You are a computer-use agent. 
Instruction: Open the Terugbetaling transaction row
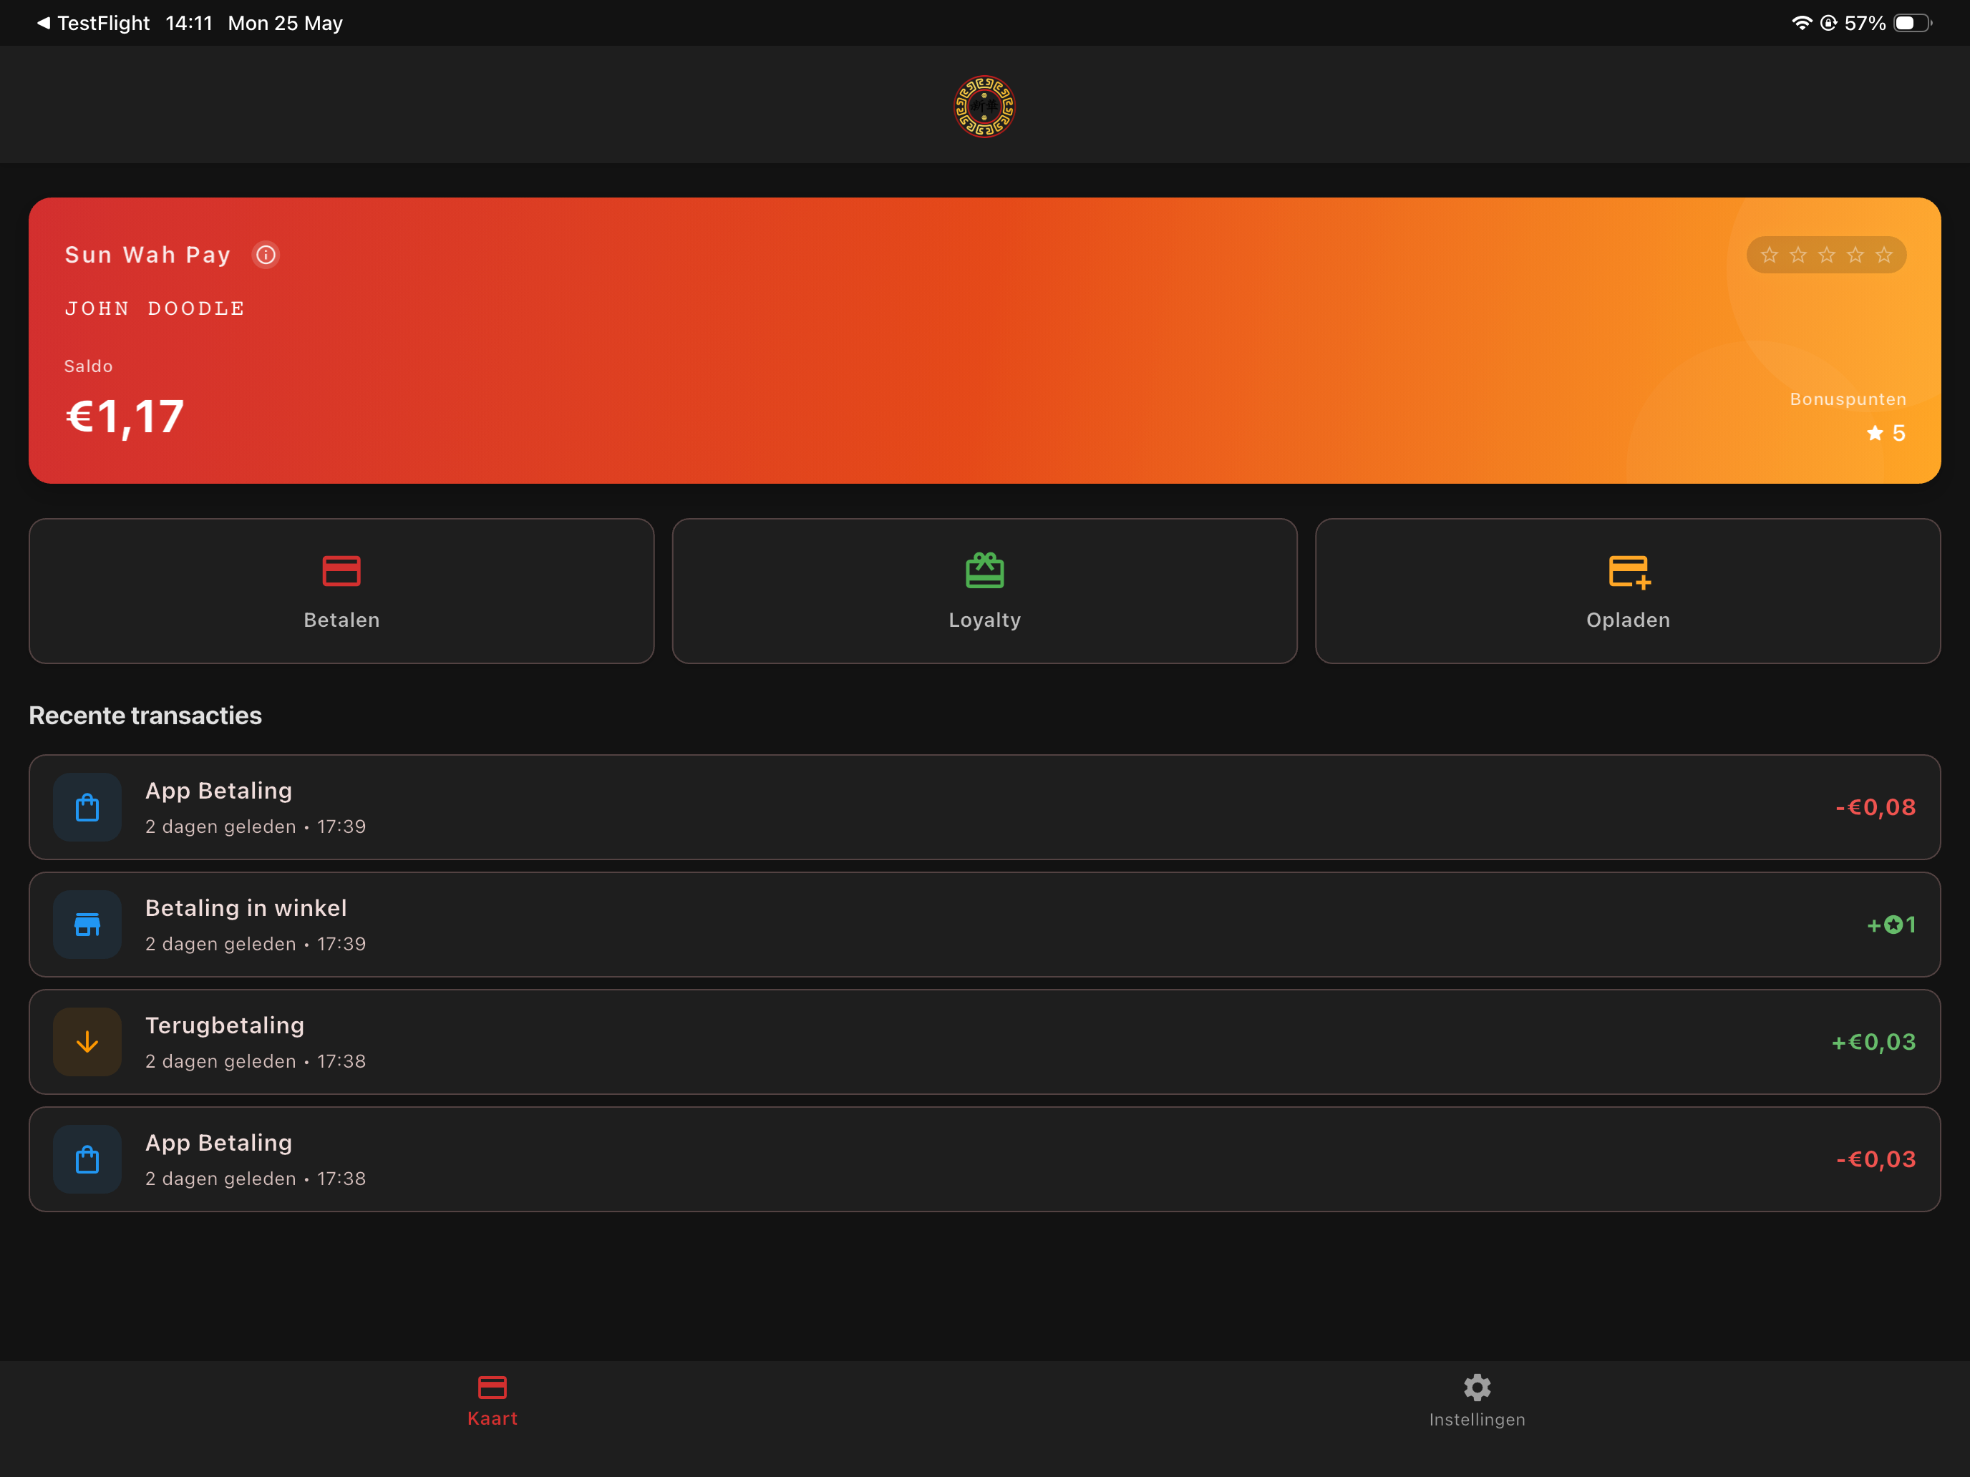pyautogui.click(x=984, y=1042)
